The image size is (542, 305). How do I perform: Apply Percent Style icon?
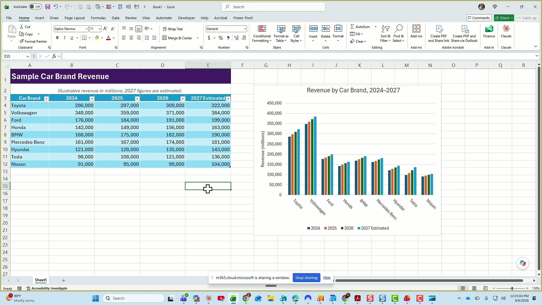pos(221,38)
